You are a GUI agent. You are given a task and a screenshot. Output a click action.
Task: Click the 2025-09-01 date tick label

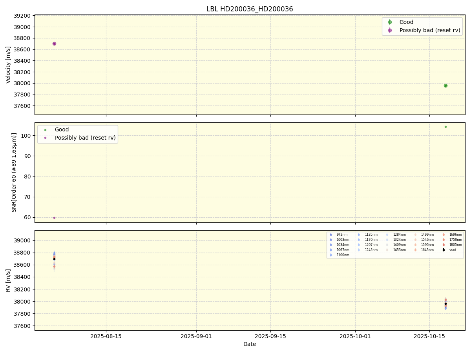196,336
